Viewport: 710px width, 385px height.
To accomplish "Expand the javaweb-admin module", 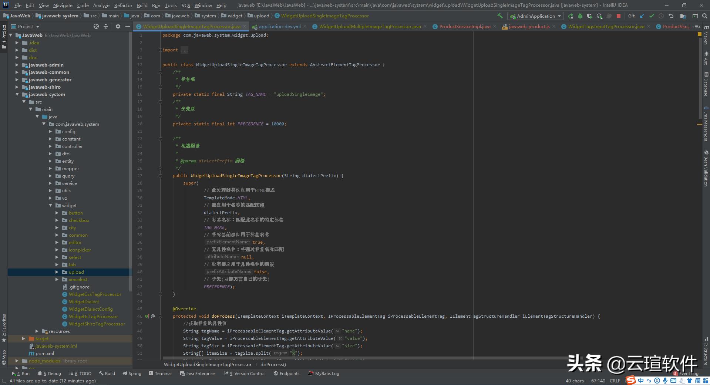I will tap(17, 65).
